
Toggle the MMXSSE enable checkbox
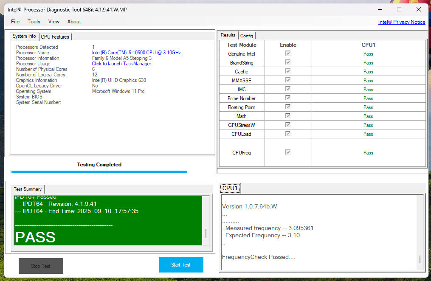coord(288,80)
